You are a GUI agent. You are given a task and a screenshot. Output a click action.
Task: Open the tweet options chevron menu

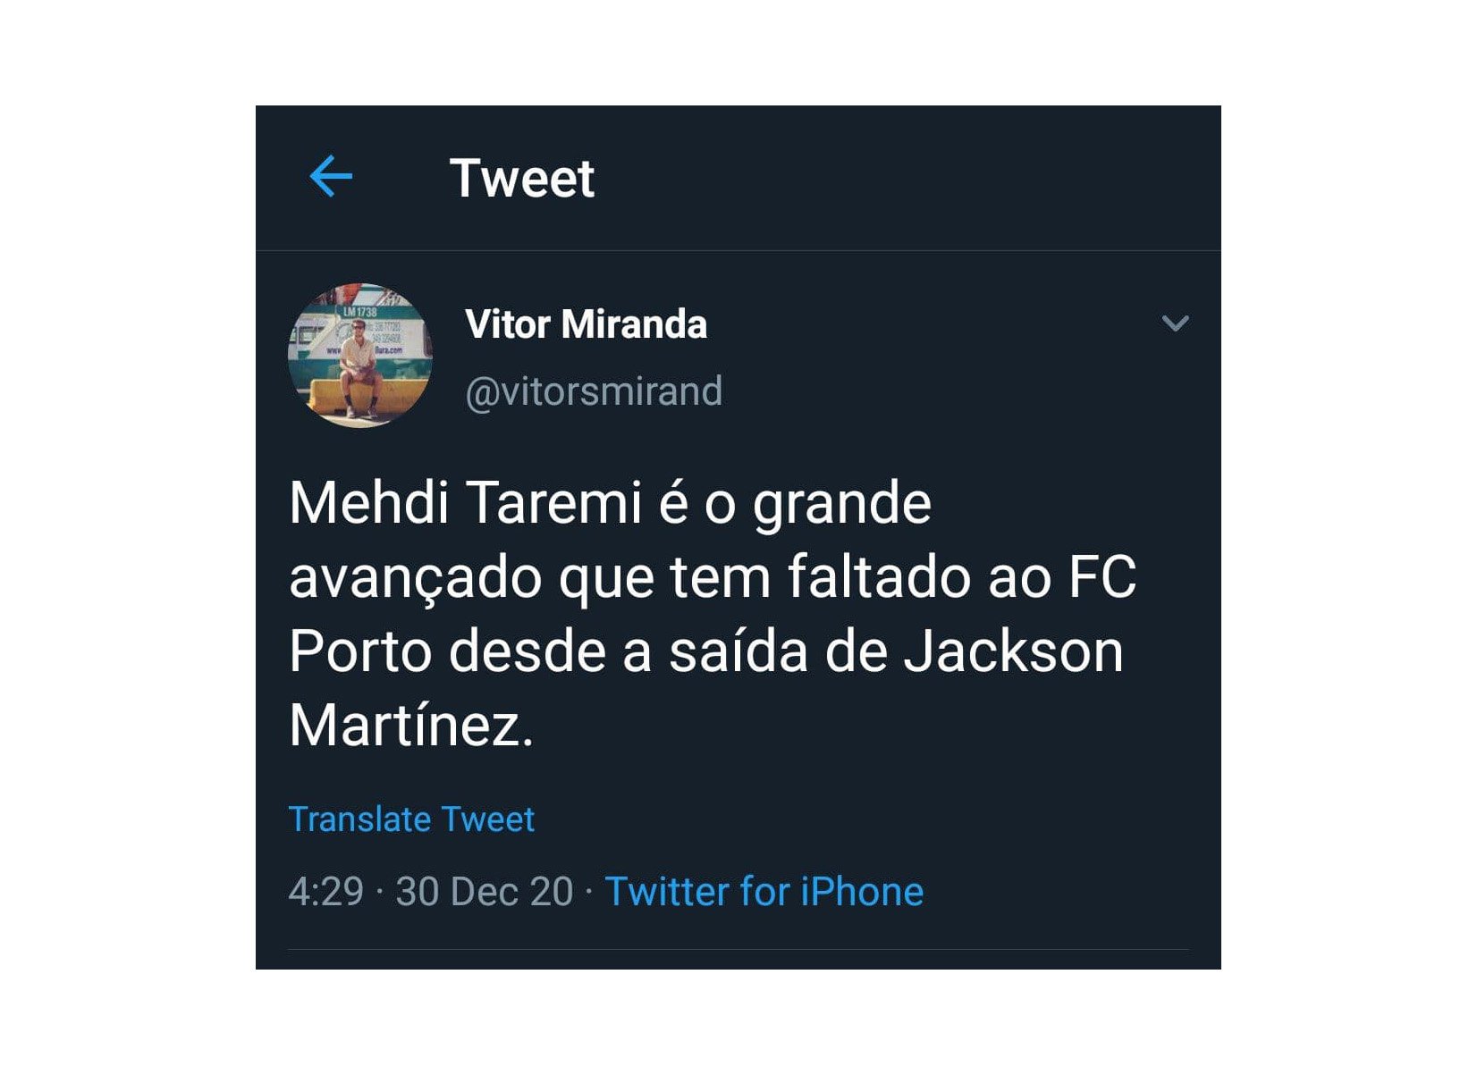[1175, 323]
